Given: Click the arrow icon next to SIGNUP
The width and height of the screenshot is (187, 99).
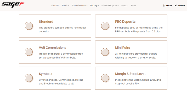Looking at the screenshot, I should [x=176, y=5].
